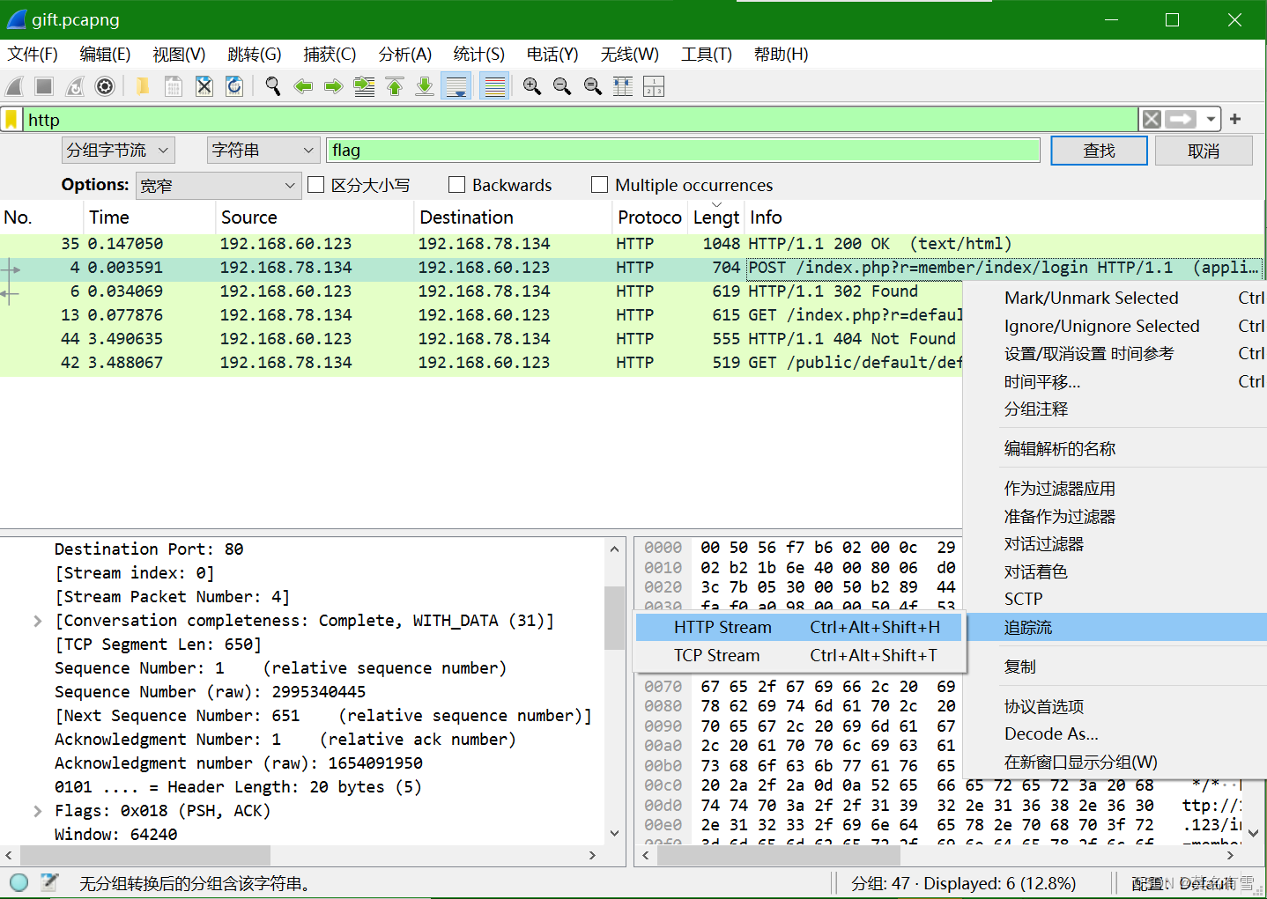Select HTTP Stream in the submenu

(800, 628)
